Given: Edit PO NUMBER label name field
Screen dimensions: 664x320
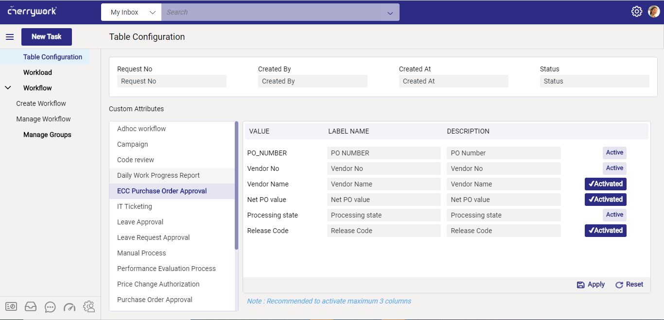Looking at the screenshot, I should coord(384,153).
